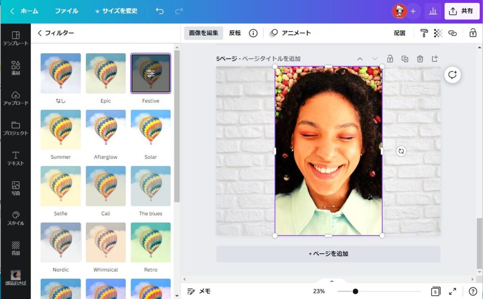
Task: Open the 配置 position option
Action: coord(400,33)
